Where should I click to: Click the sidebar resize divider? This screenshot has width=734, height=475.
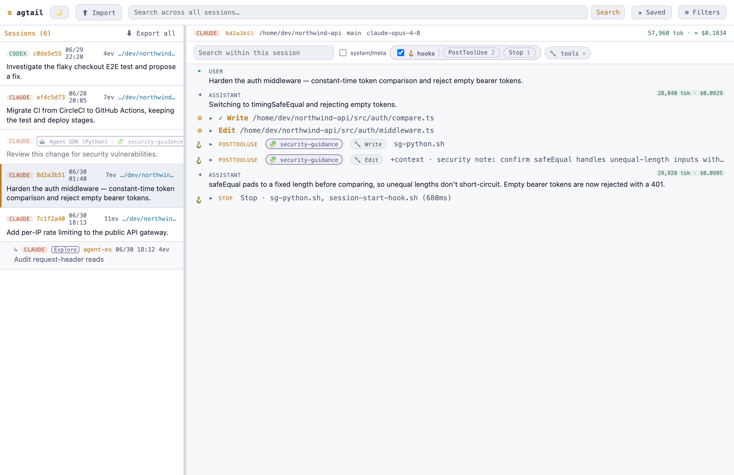(185, 250)
